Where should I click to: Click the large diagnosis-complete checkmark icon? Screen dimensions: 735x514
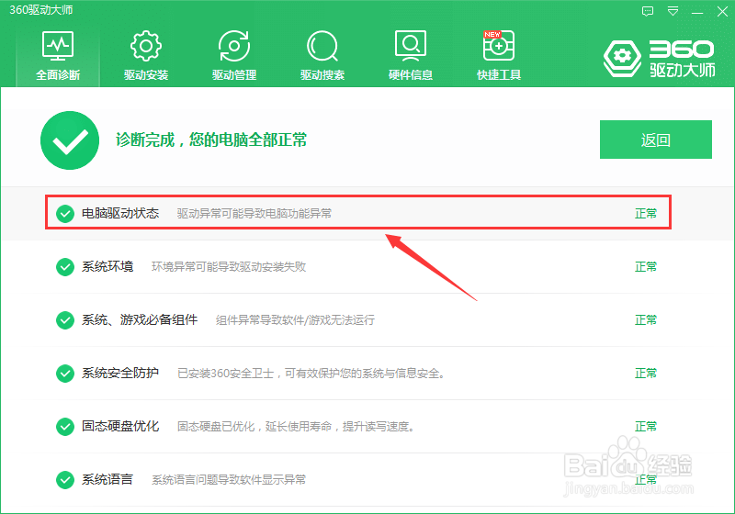pos(70,140)
